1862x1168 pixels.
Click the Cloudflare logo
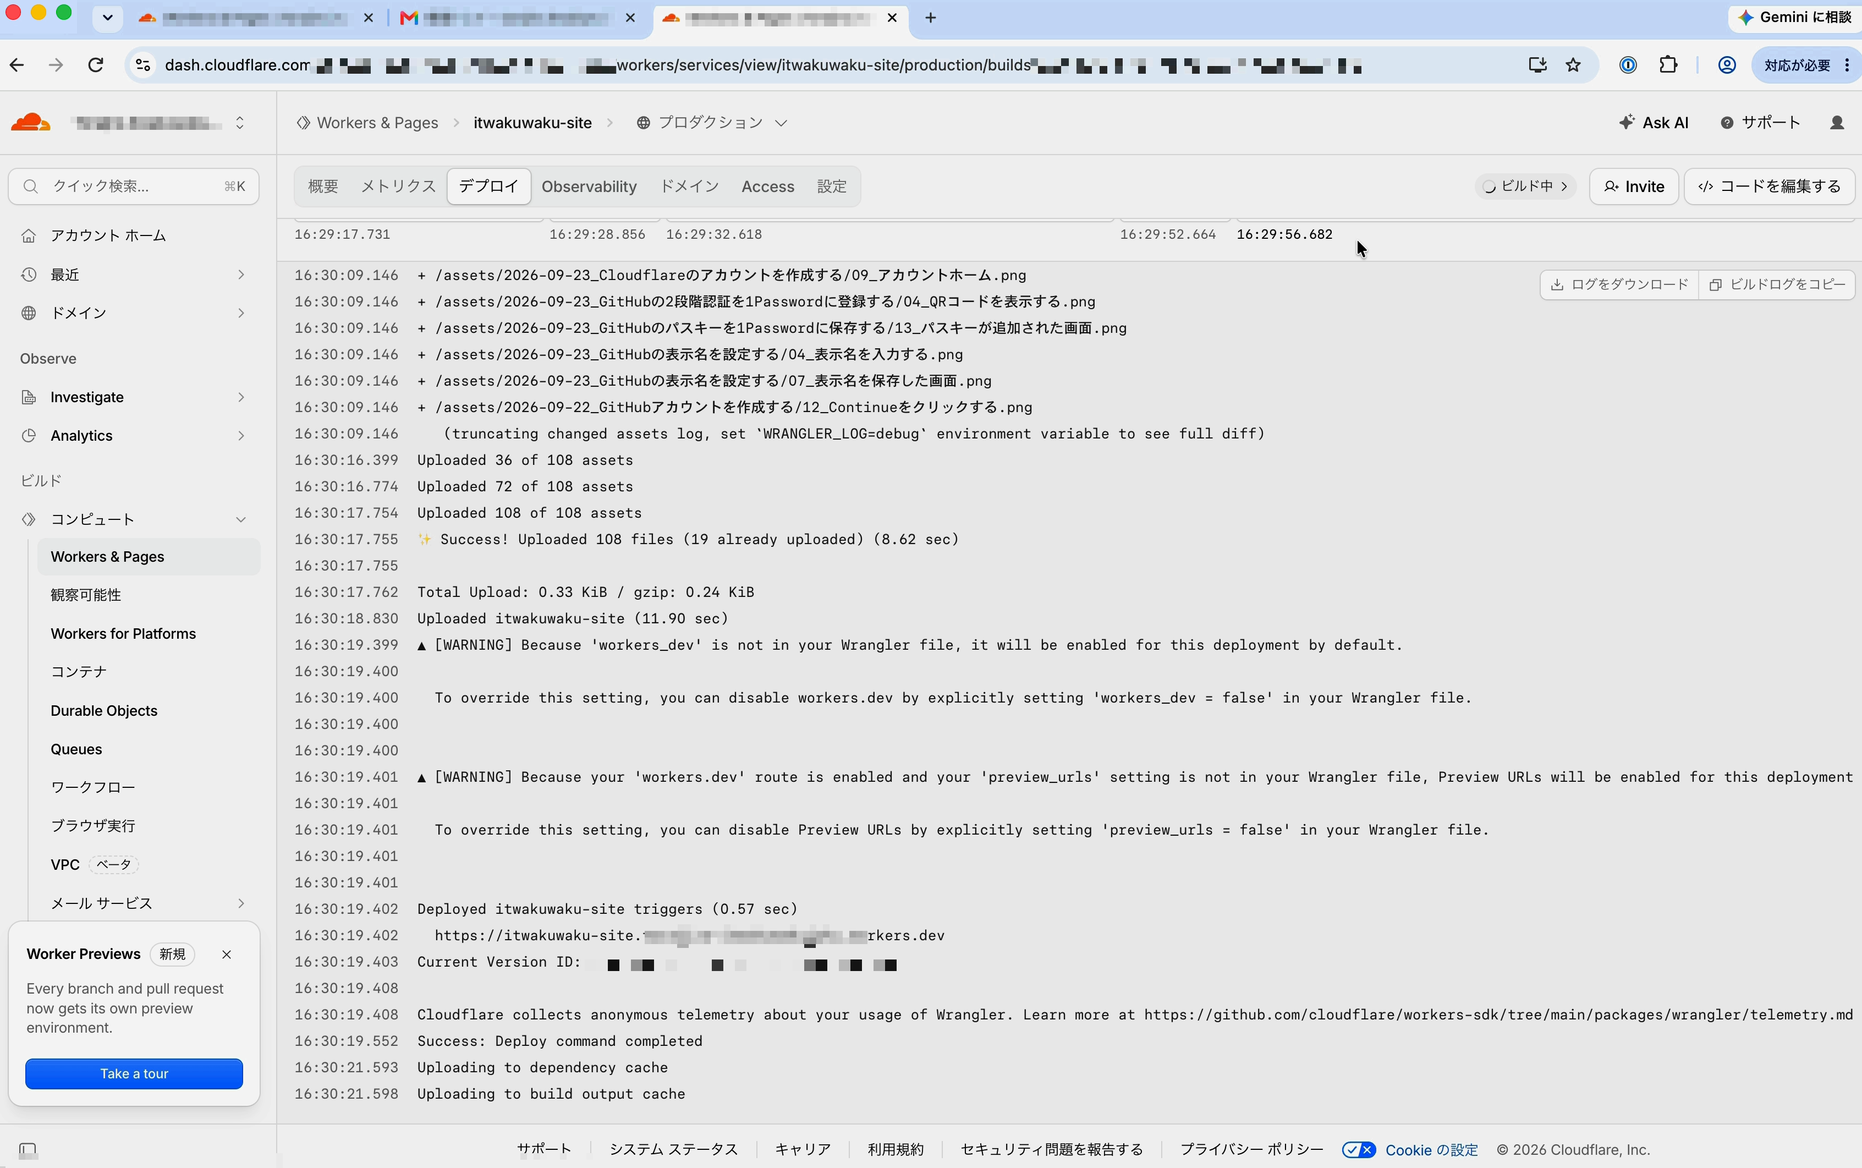click(x=31, y=123)
